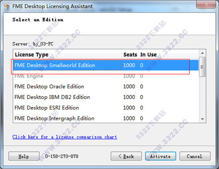
Task: Click the In Use column header
Action: click(169, 54)
